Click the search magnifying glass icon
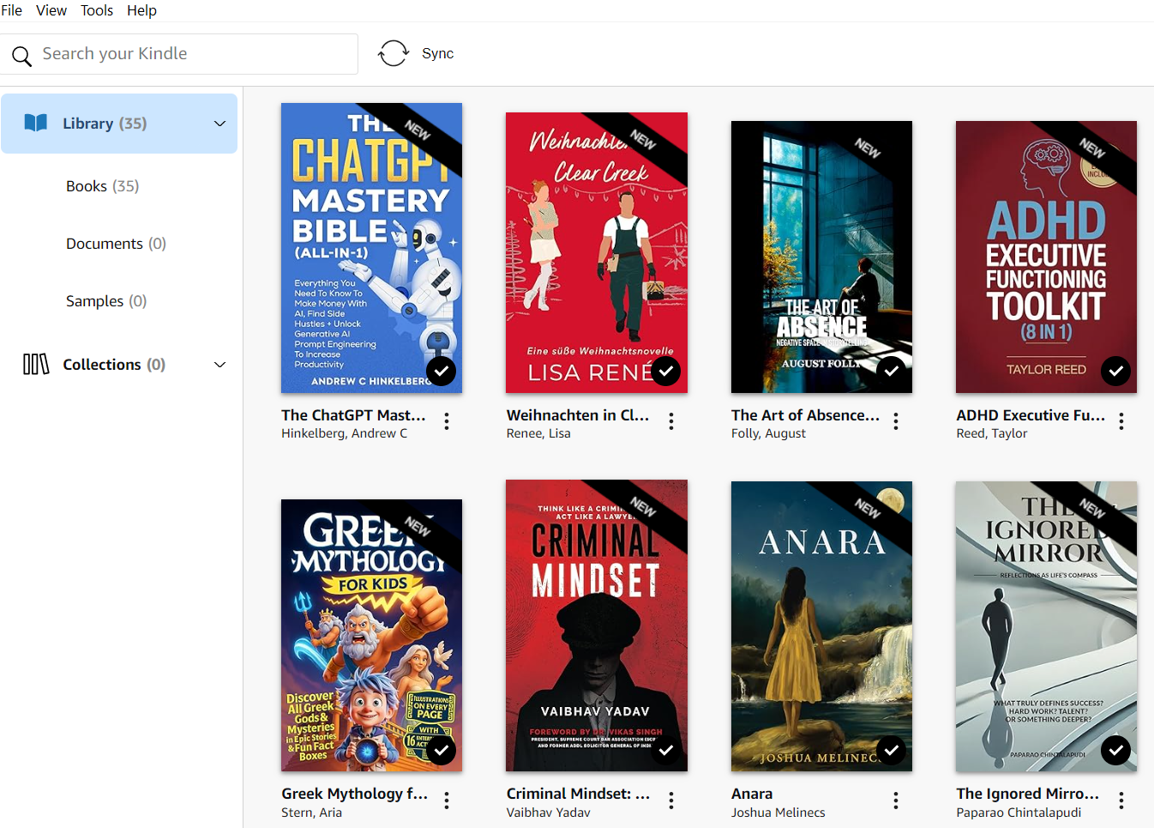This screenshot has height=828, width=1154. [x=21, y=57]
